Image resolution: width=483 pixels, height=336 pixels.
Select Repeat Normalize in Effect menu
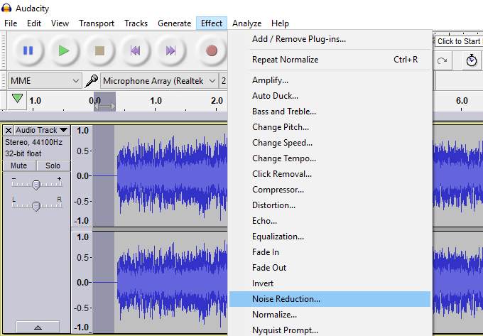click(330, 60)
